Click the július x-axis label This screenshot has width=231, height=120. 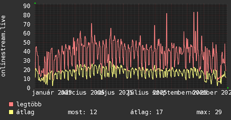click(x=138, y=93)
